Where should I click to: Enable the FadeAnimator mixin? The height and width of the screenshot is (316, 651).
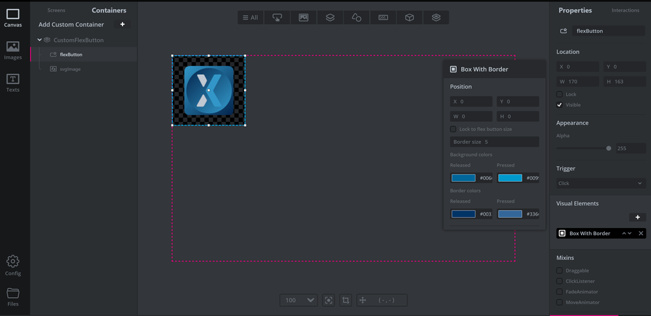[560, 291]
